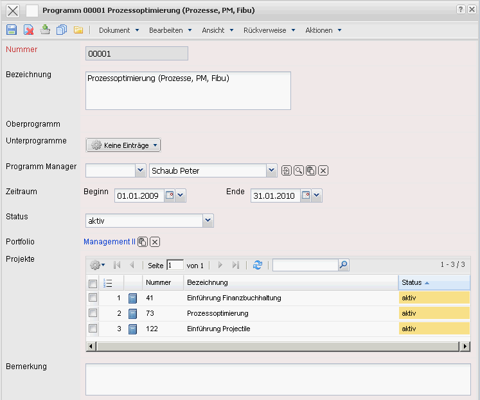480x400 pixels.
Task: Expand the Keine Einträge Unterprogramme dropdown
Action: [123, 145]
